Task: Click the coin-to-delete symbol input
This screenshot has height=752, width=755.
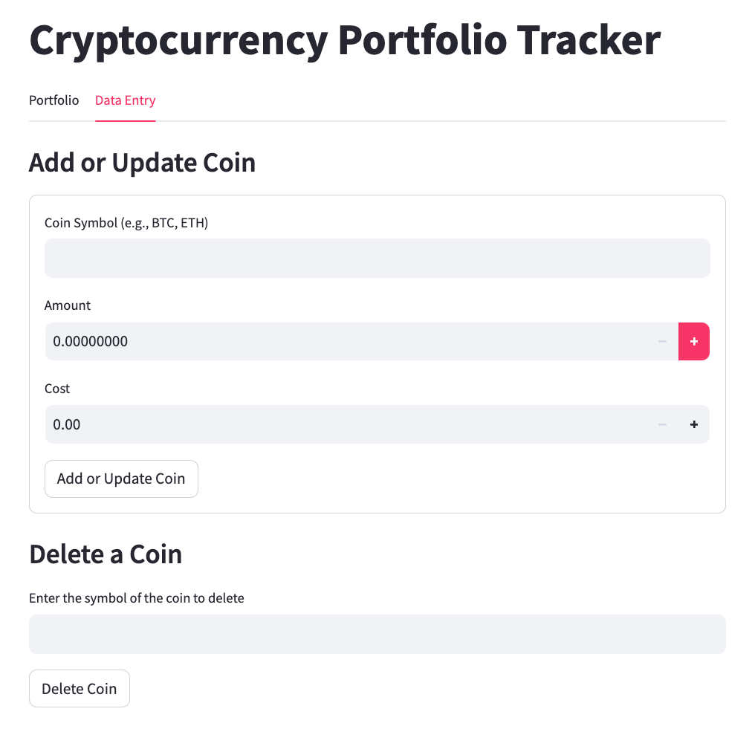Action: 377,634
